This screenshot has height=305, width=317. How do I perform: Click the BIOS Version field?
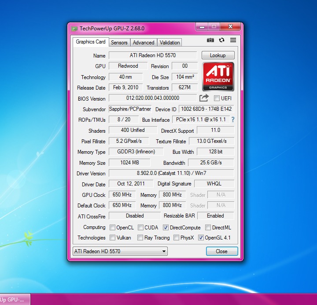[x=153, y=98]
